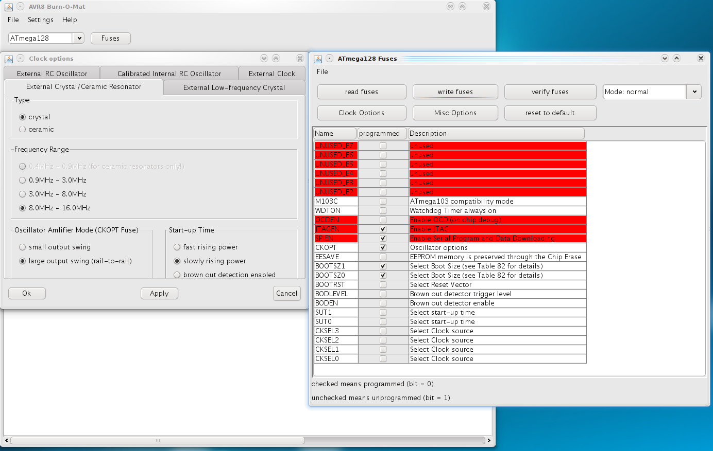
Task: Select brown out detection enabled option
Action: click(177, 275)
